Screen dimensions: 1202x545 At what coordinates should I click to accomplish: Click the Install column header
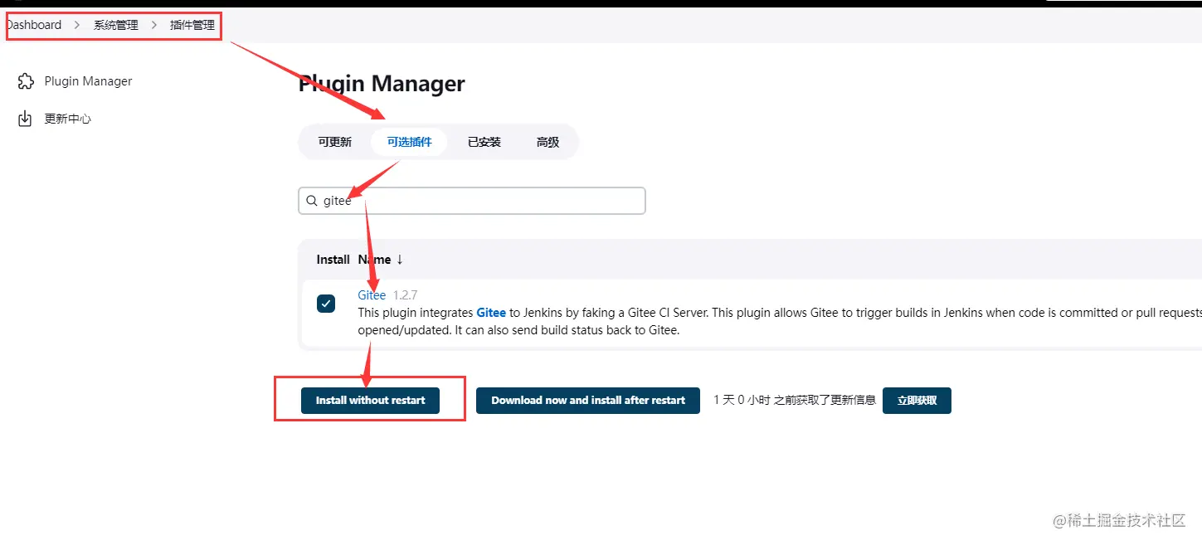click(x=333, y=260)
